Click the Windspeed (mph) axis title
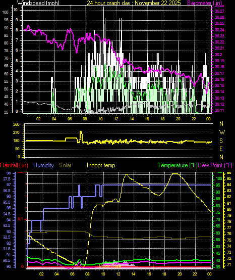The image size is (235, 280). (x=38, y=3)
